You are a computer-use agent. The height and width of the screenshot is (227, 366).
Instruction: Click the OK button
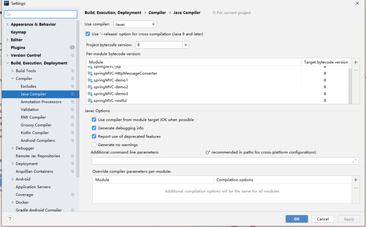coord(297,219)
